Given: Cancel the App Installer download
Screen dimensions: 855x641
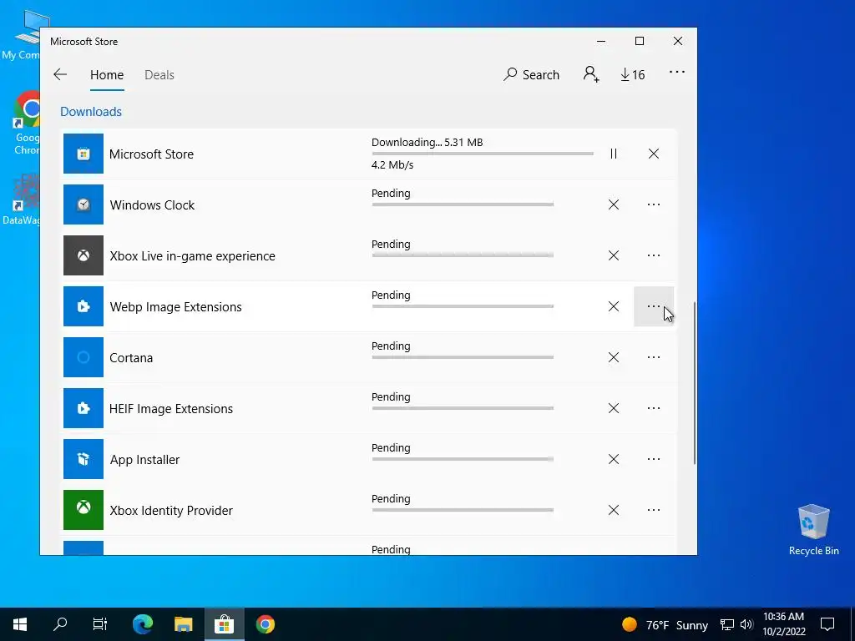Looking at the screenshot, I should coord(614,459).
